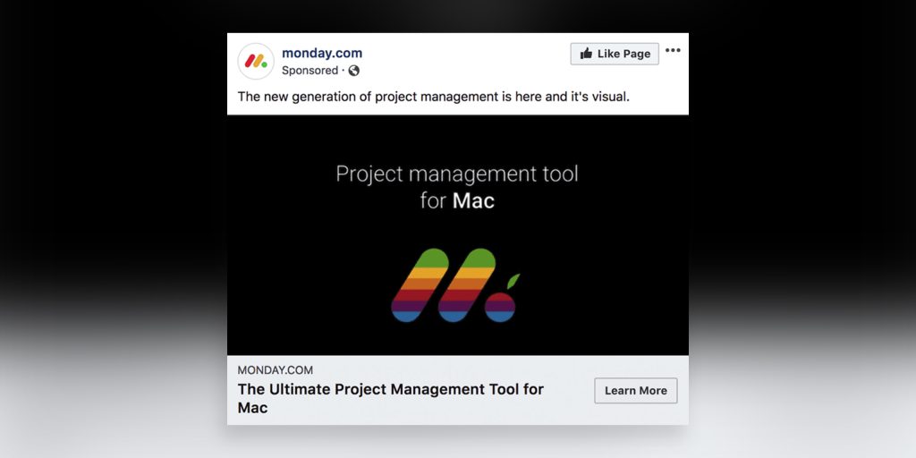Click the blurred dark background outside the ad card
Image resolution: width=916 pixels, height=458 pixels.
[111, 146]
